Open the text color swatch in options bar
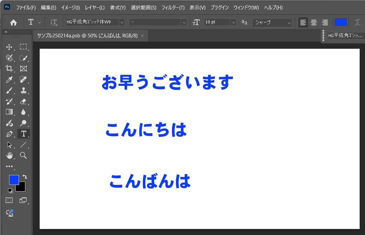The height and width of the screenshot is (235, 365). click(341, 22)
